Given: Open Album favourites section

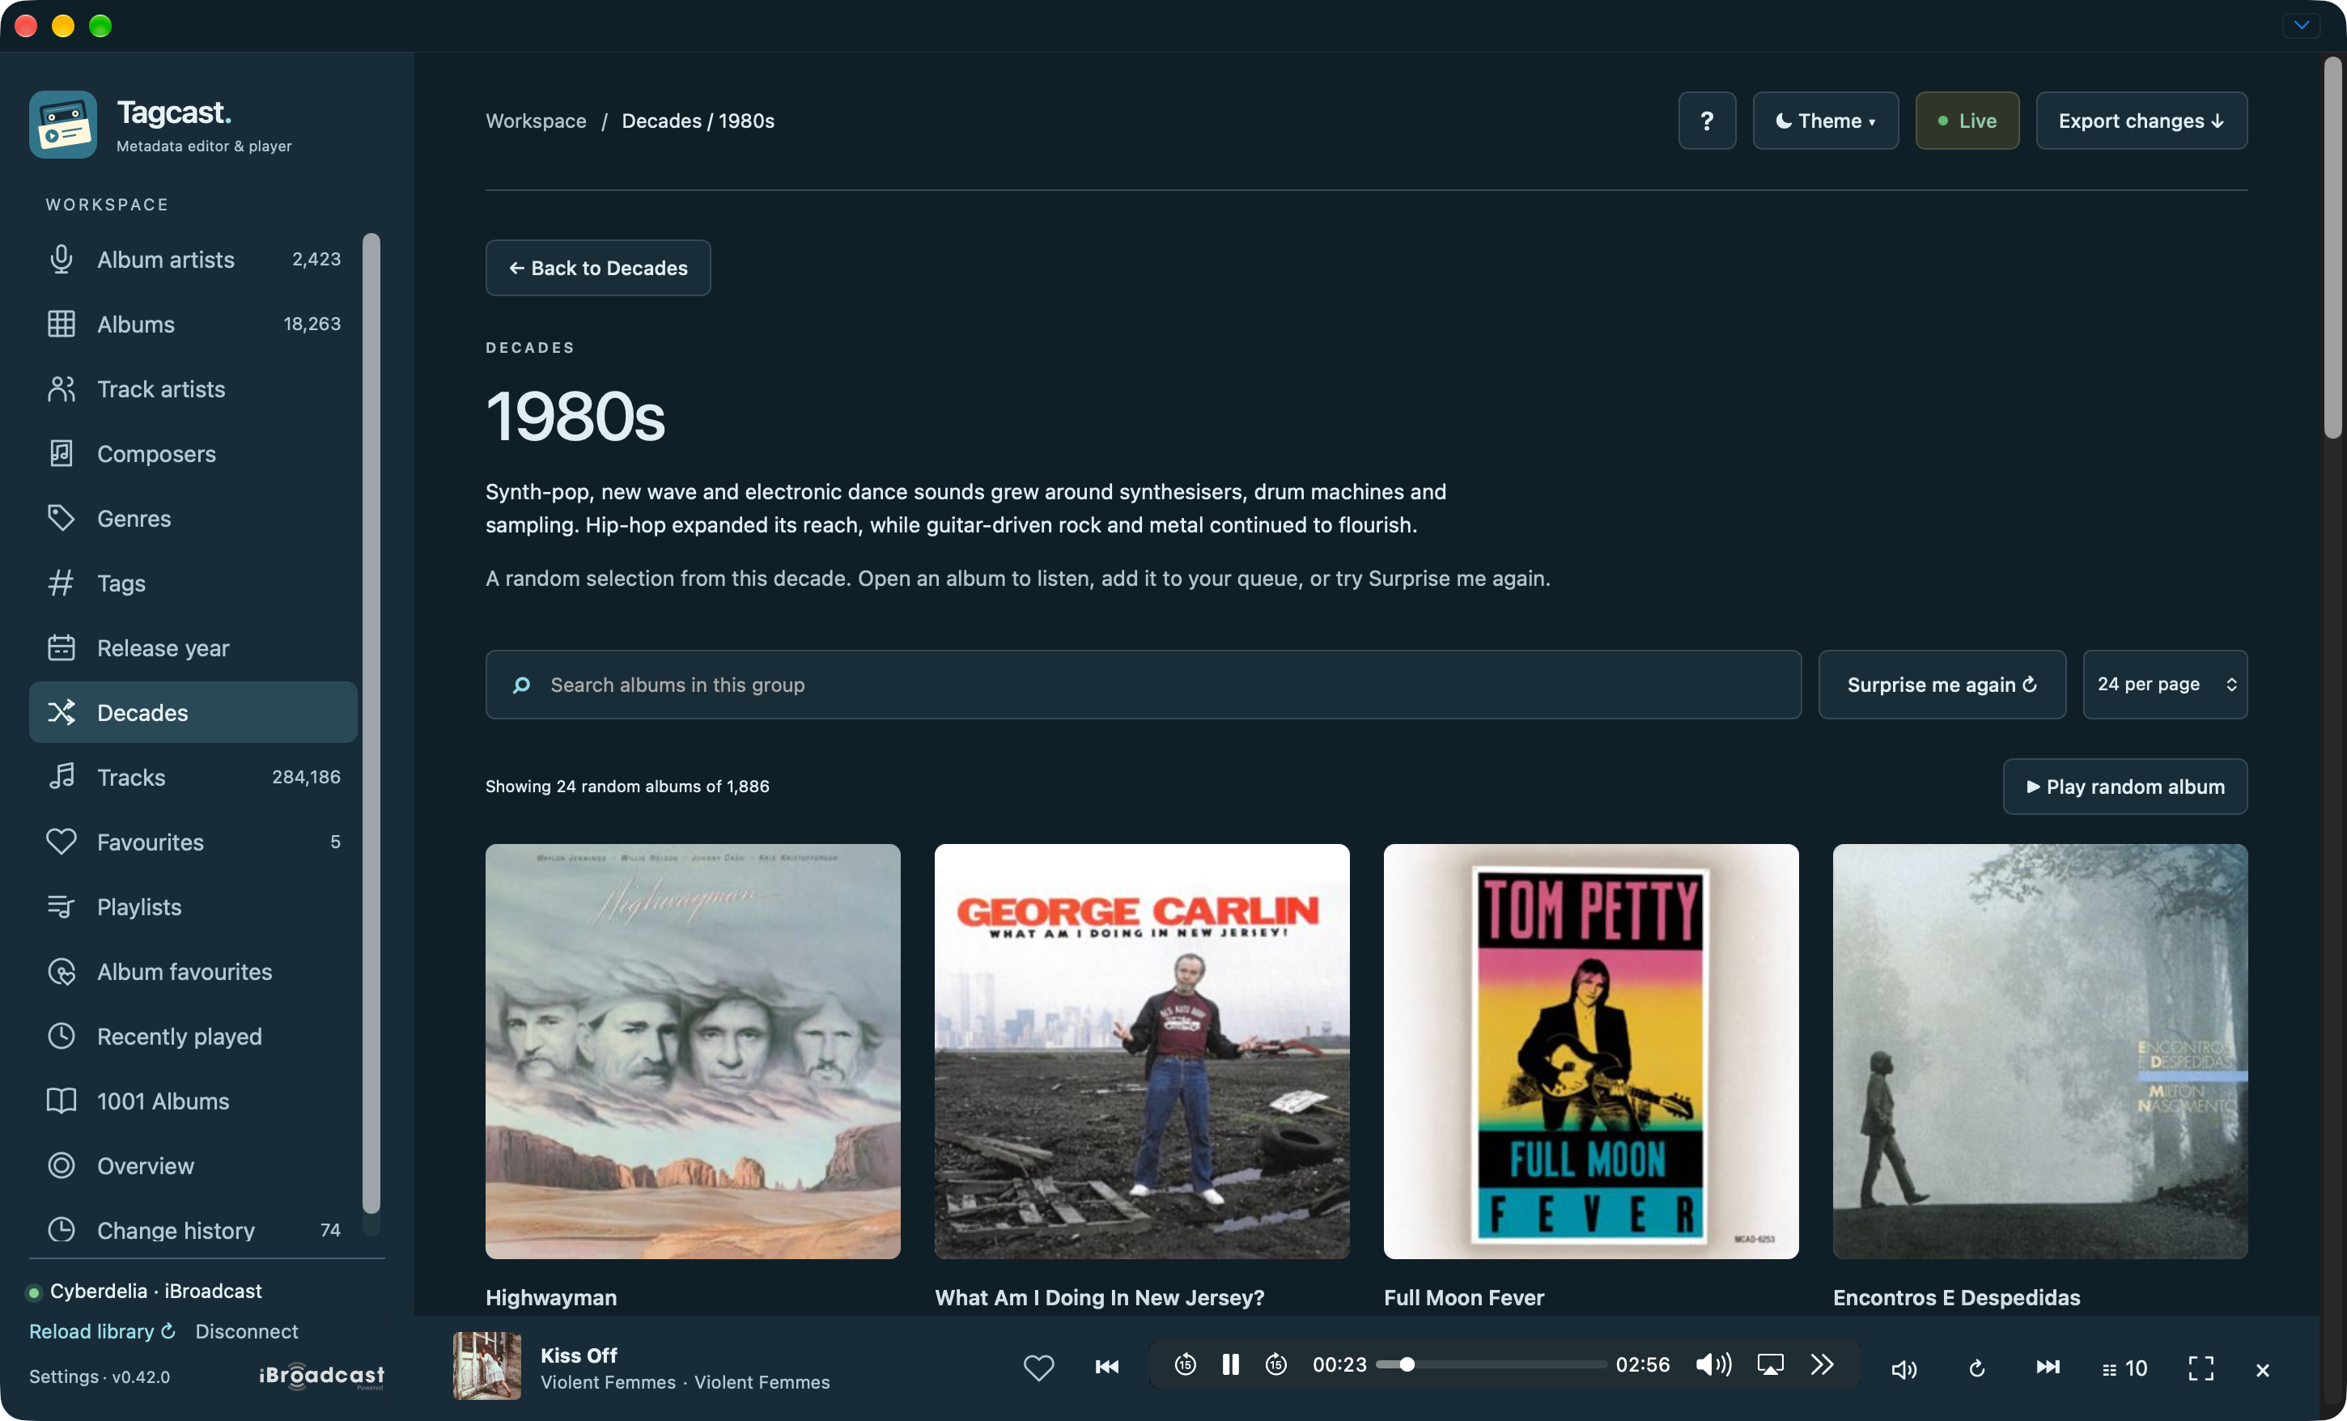Looking at the screenshot, I should 193,971.
